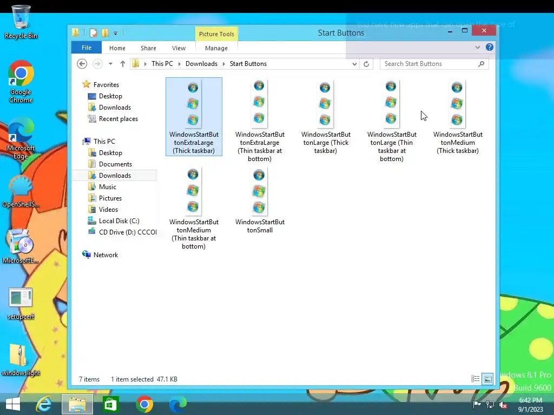Go back using the Explorer back arrow

click(x=82, y=64)
